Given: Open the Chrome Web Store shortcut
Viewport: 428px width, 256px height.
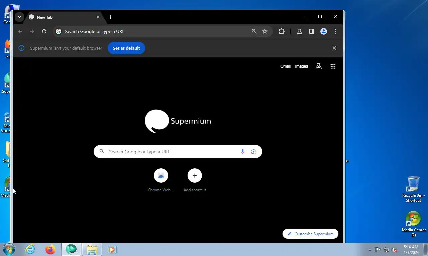Looking at the screenshot, I should pos(161,180).
